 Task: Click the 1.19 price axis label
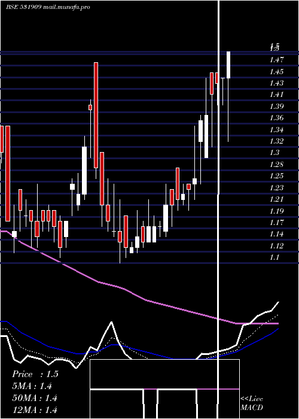click(x=276, y=211)
